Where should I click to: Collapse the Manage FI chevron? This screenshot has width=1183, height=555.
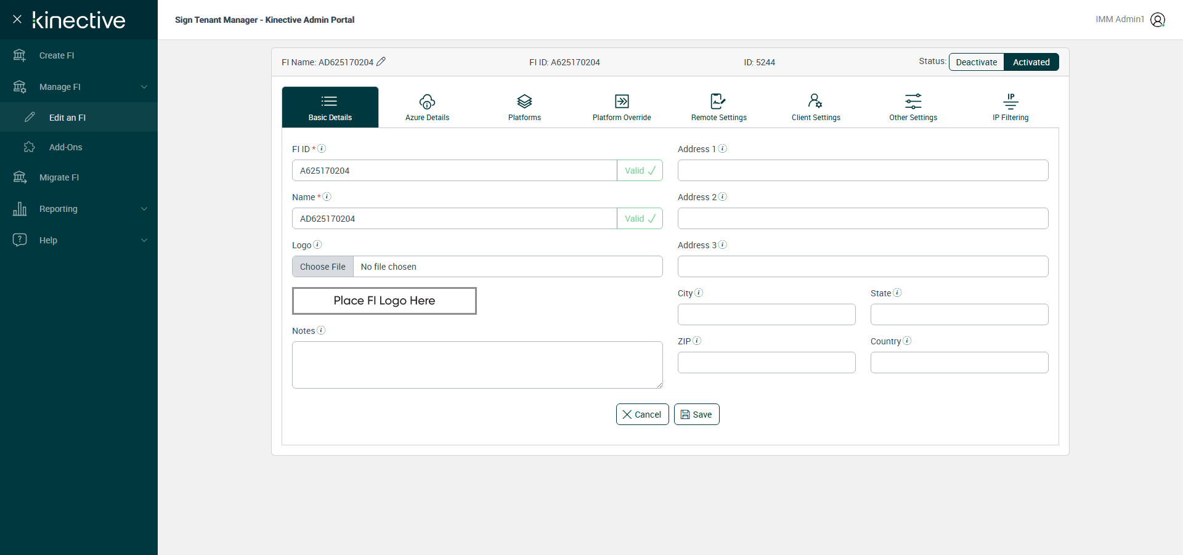tap(144, 87)
